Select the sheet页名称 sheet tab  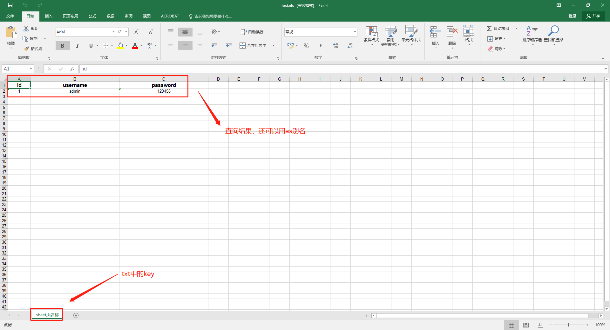tap(46, 315)
